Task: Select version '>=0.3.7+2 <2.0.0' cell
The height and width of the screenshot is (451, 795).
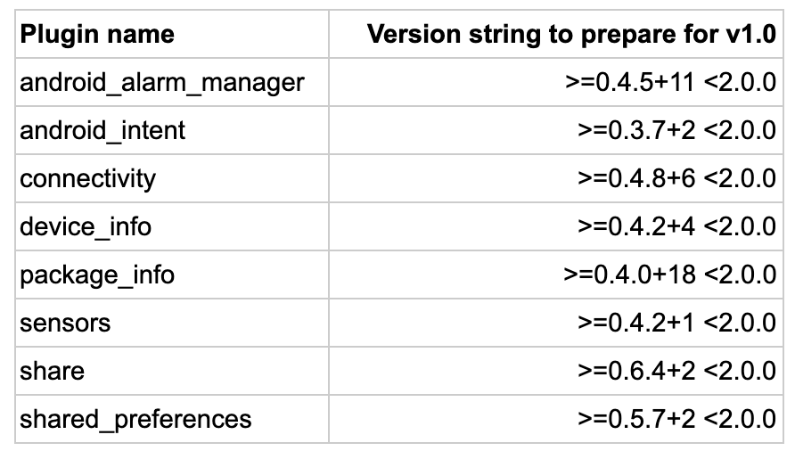Action: click(x=556, y=130)
